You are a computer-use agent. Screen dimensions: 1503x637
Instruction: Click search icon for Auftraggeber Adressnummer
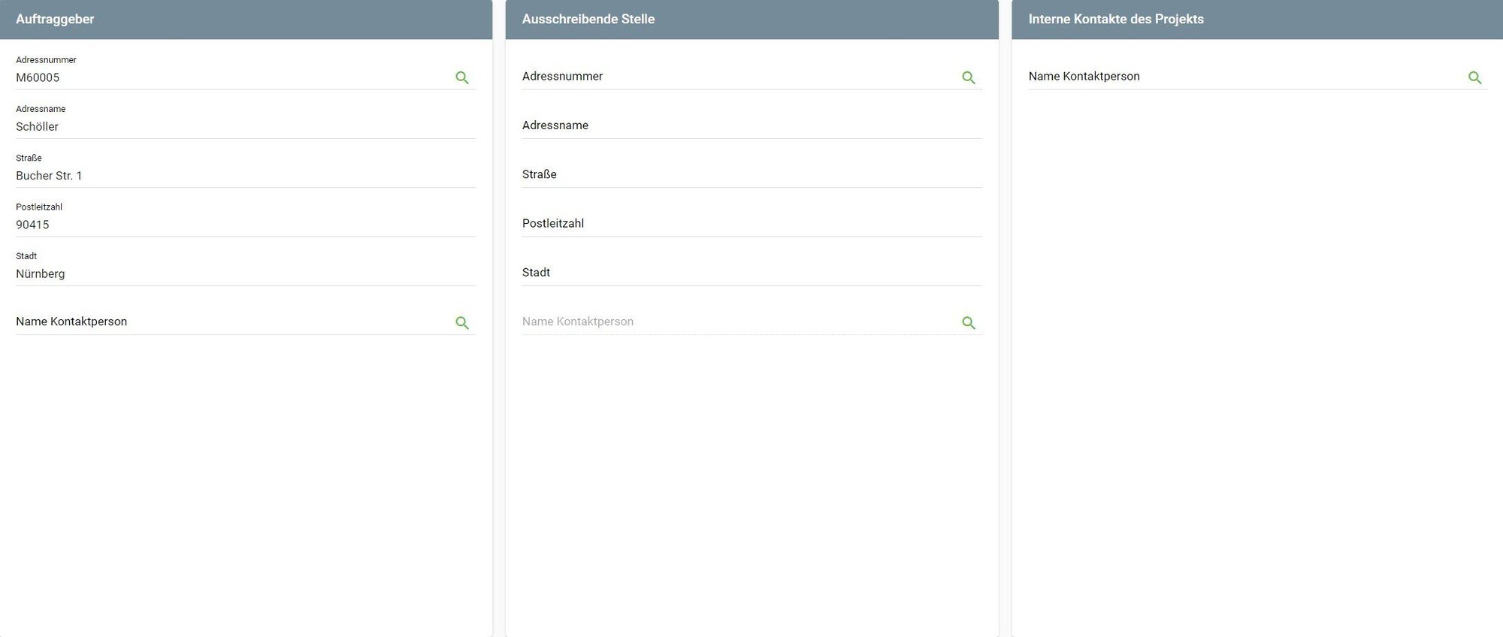[461, 77]
